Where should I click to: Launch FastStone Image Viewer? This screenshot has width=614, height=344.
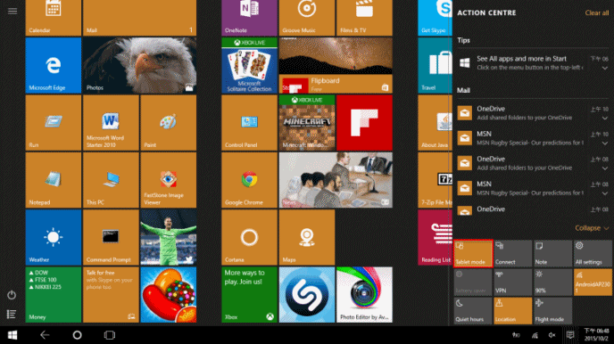click(169, 180)
